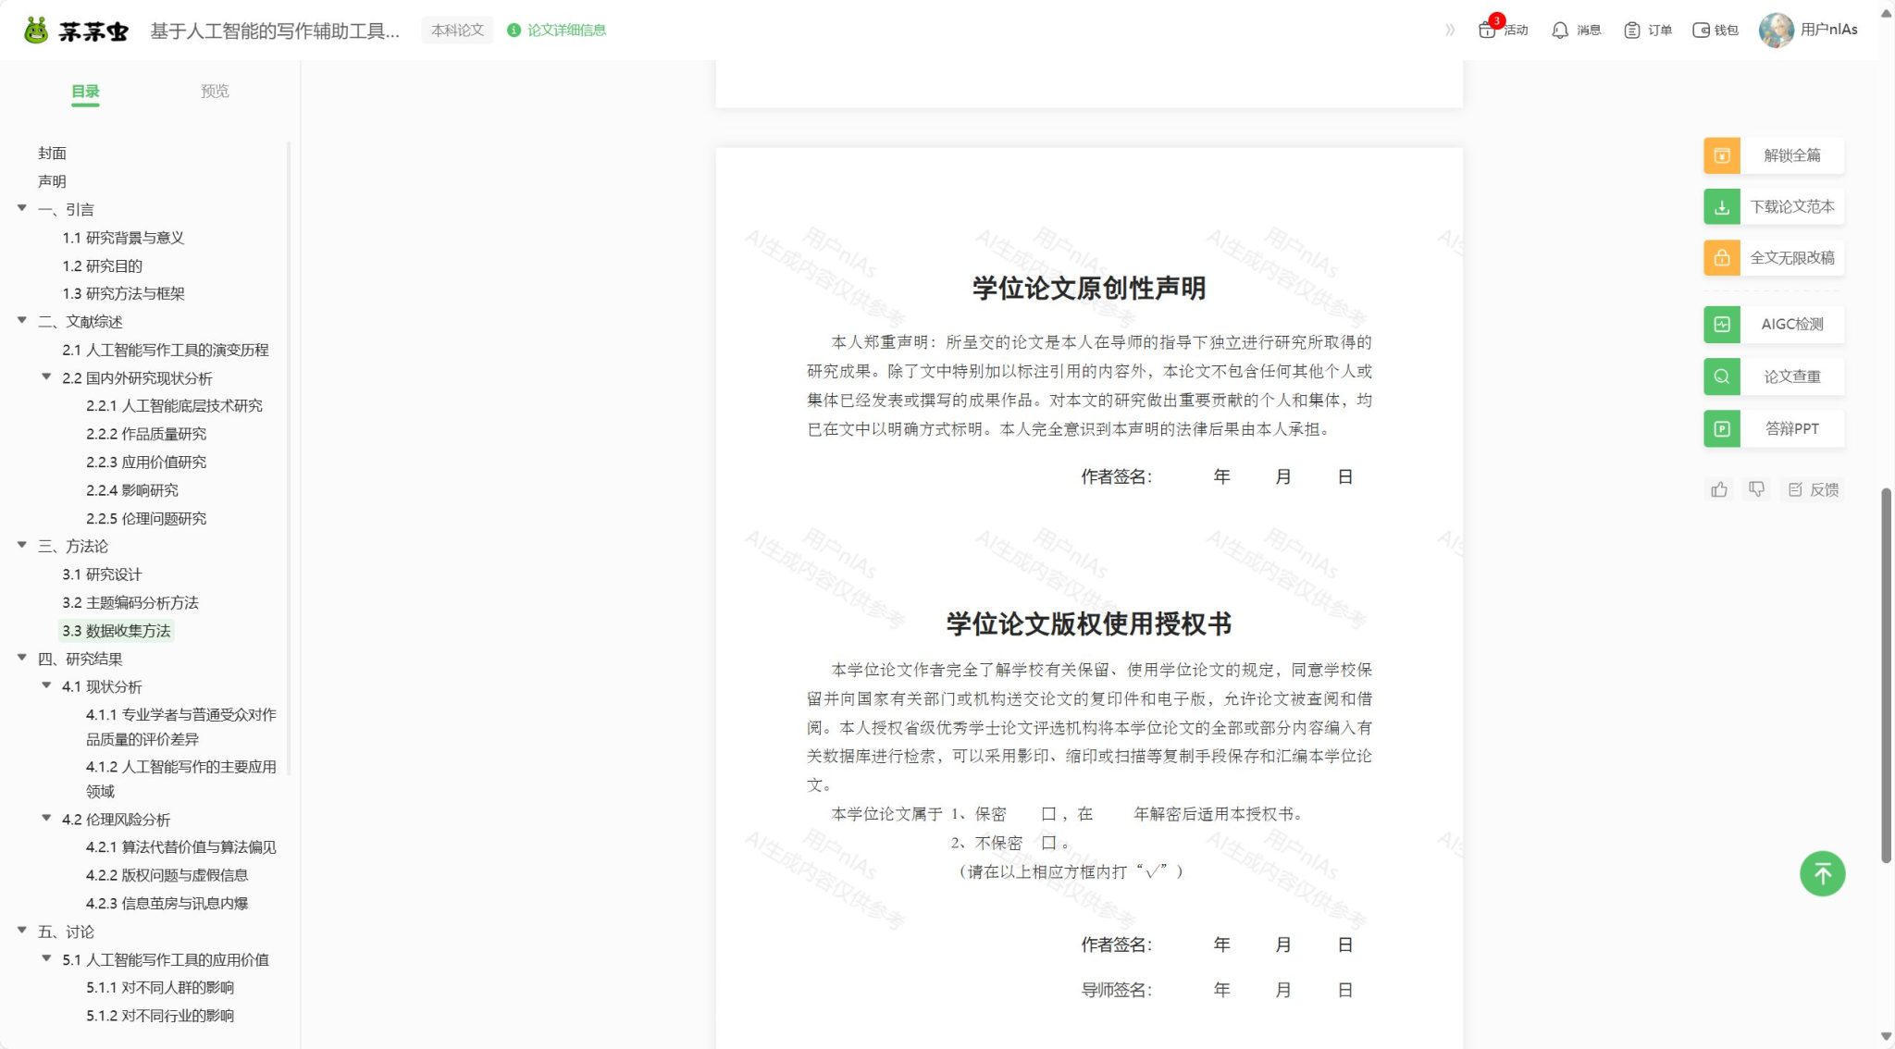Select 3.3 数据收集方法 in the outline

pos(117,631)
